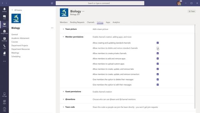This screenshot has width=200, height=113.
Task: Toggle option to edit their messages checkbox
Action: point(157,85)
